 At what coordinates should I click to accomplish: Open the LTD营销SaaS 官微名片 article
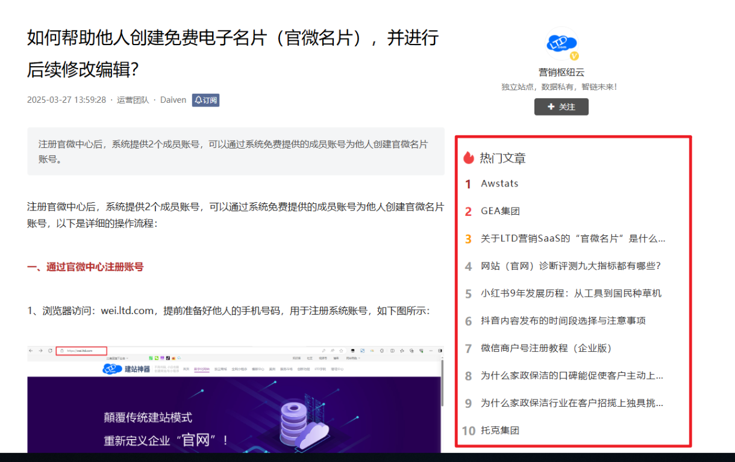pos(572,239)
